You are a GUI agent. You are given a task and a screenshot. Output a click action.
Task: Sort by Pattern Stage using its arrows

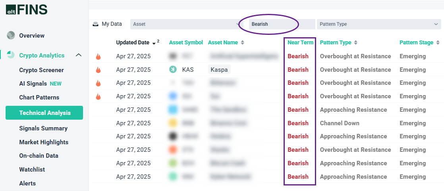[x=438, y=43]
